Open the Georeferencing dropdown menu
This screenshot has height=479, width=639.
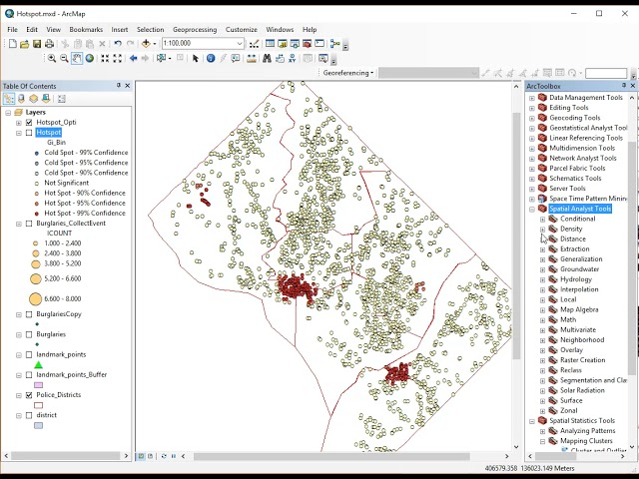coord(348,73)
